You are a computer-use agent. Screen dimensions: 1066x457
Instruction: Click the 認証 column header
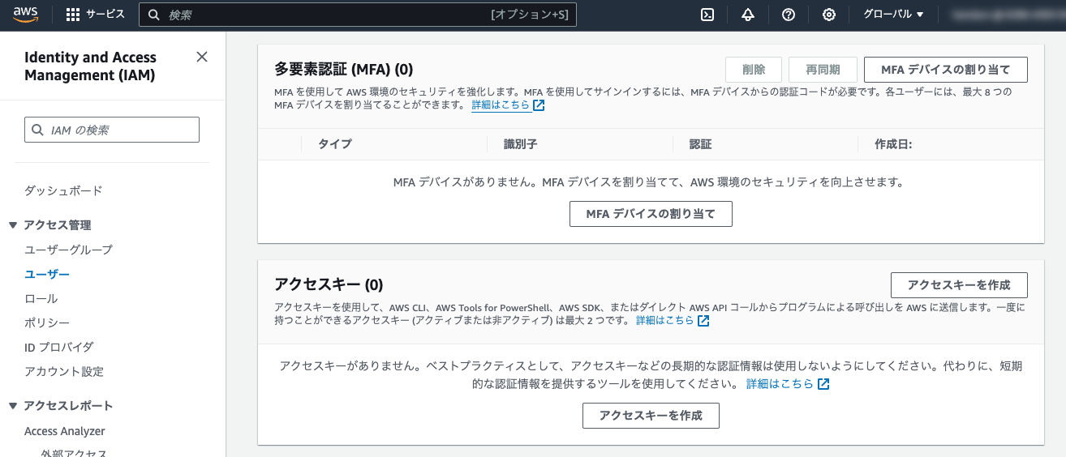[700, 144]
